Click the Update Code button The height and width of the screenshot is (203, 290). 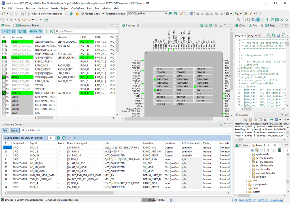click(x=90, y=14)
